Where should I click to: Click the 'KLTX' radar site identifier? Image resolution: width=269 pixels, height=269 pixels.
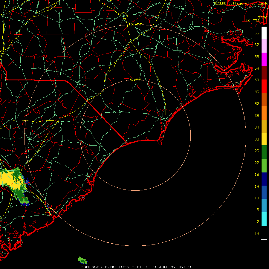click(143, 267)
